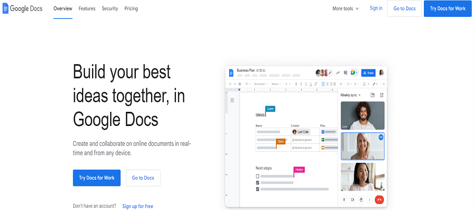Select the highlighted speaking participant video tile
Viewport: 474px width, 210px height.
coord(362,146)
